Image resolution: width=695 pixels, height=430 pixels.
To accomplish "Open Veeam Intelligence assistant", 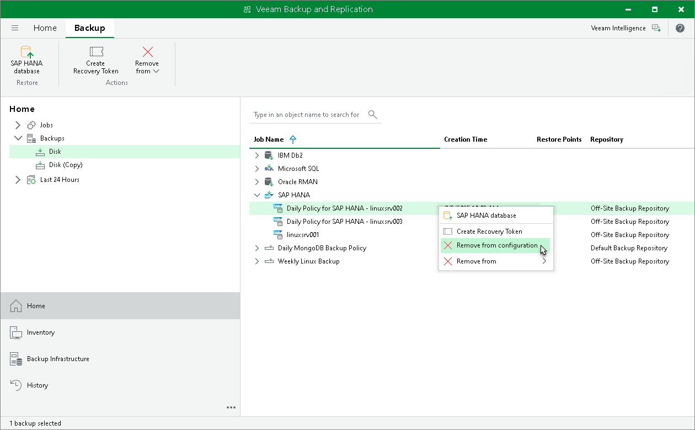I will click(625, 28).
